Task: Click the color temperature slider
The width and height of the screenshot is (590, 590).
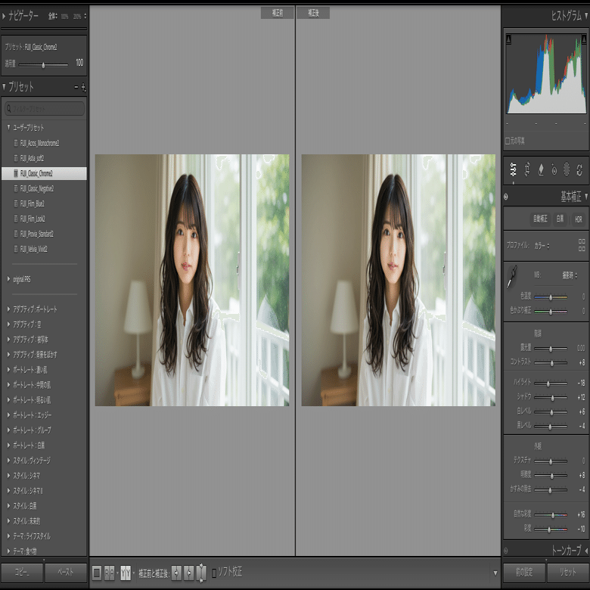Action: [551, 297]
